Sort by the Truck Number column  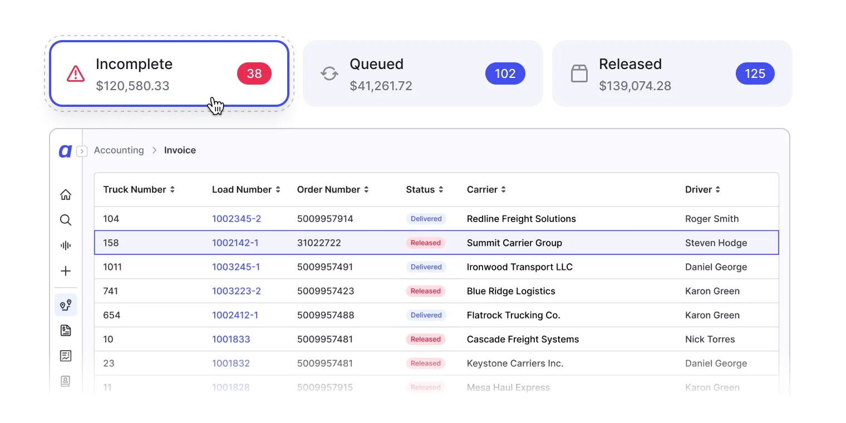coord(139,190)
